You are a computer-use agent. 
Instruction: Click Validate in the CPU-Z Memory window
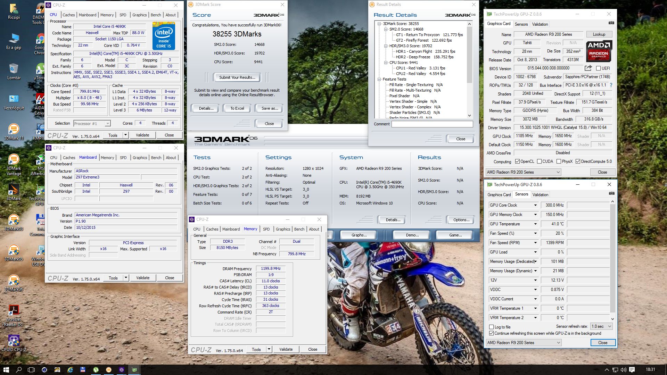pyautogui.click(x=286, y=349)
